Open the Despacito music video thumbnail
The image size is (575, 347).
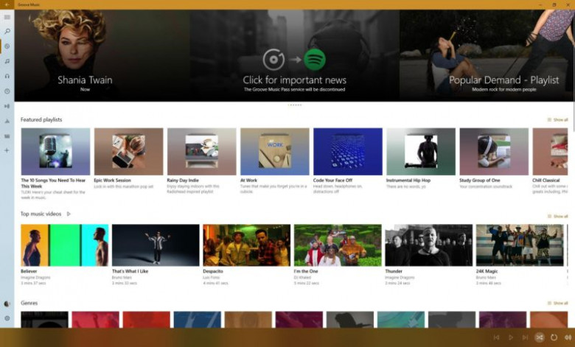click(246, 245)
